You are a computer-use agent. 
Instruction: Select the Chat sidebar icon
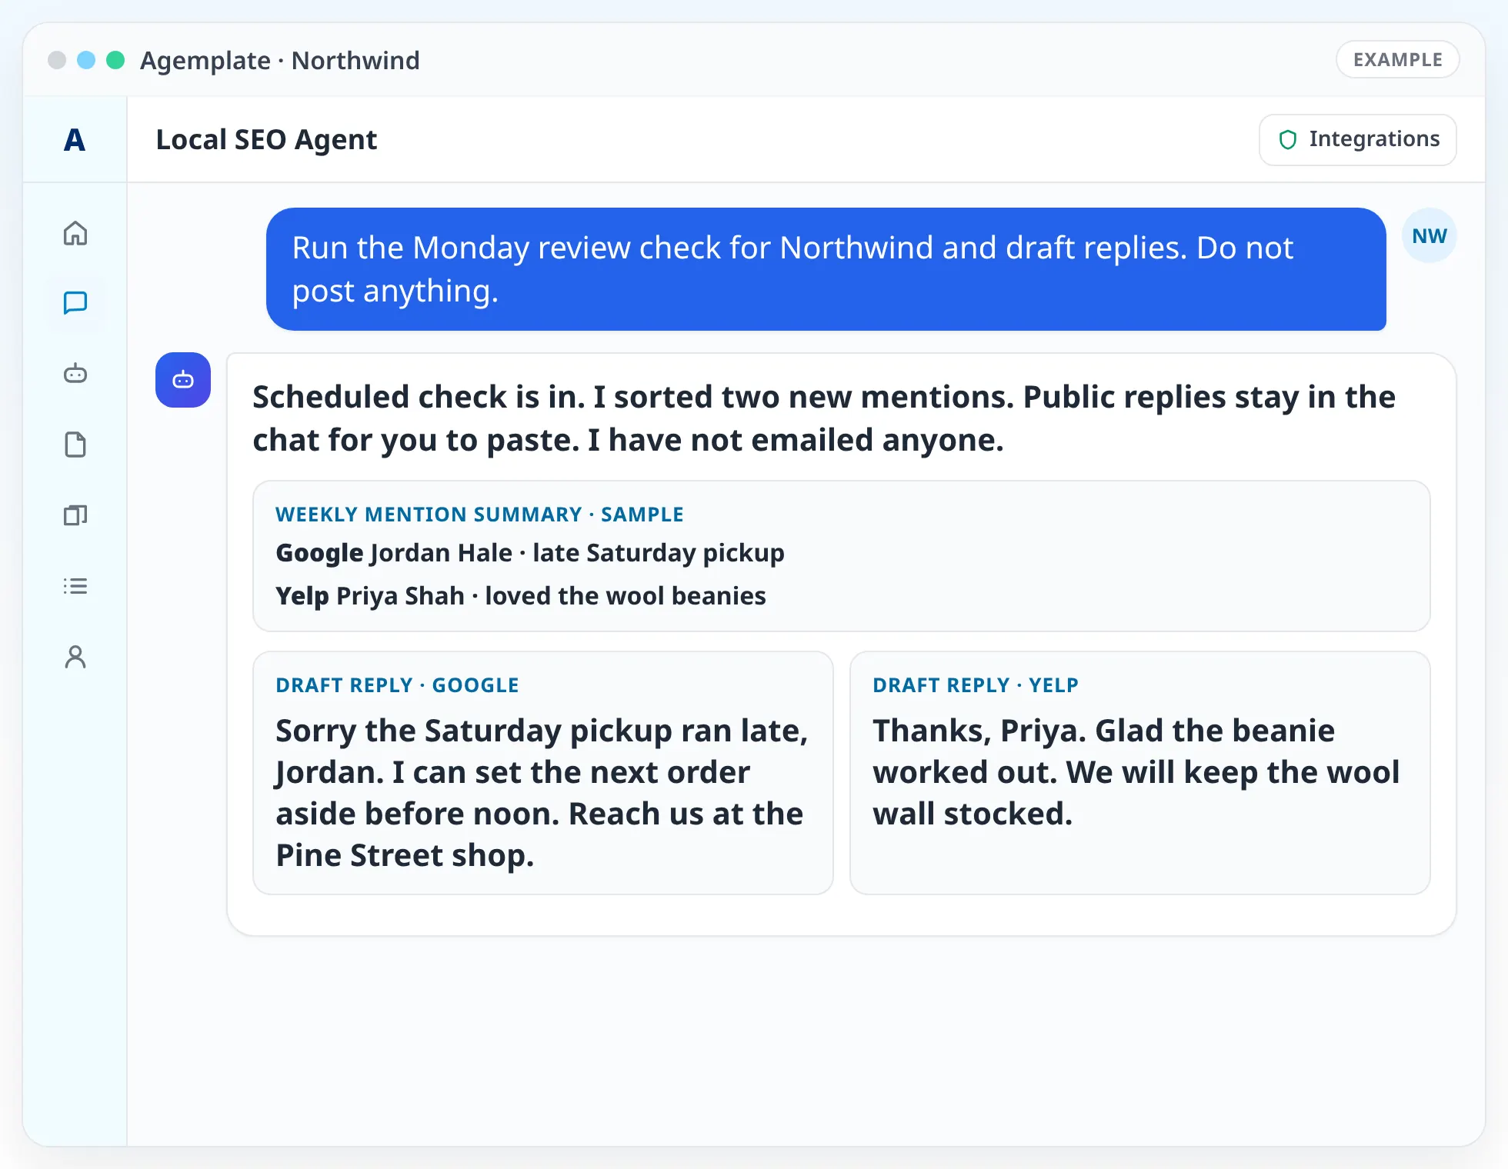pos(75,303)
